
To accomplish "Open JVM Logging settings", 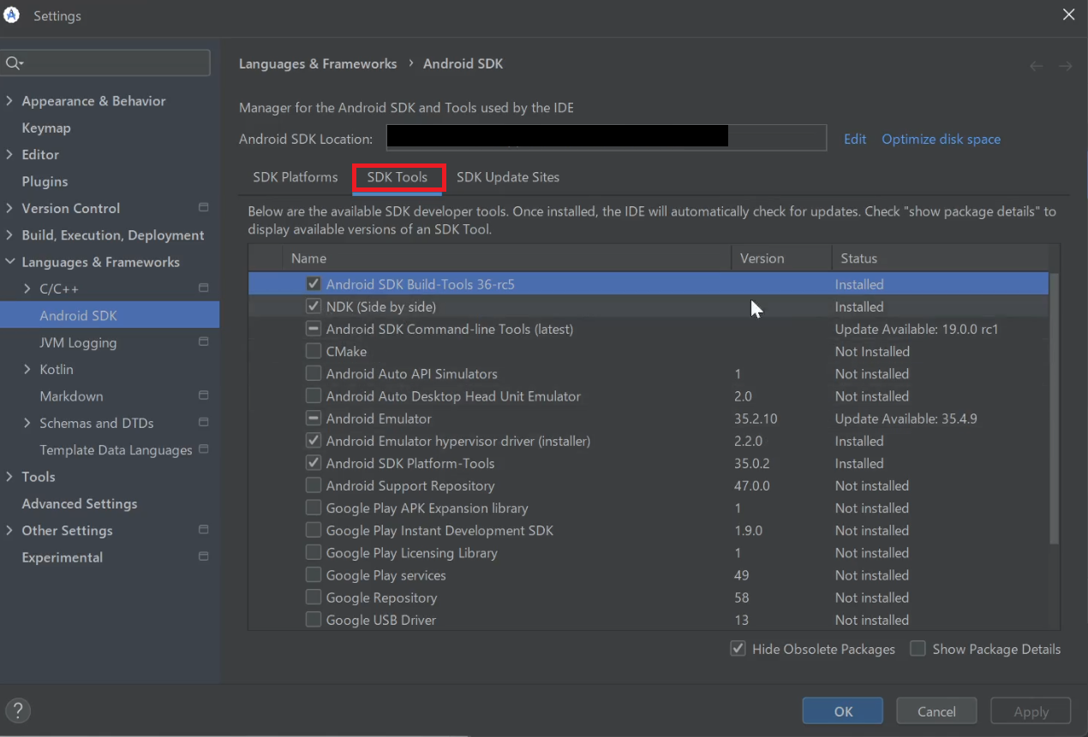I will tap(78, 342).
